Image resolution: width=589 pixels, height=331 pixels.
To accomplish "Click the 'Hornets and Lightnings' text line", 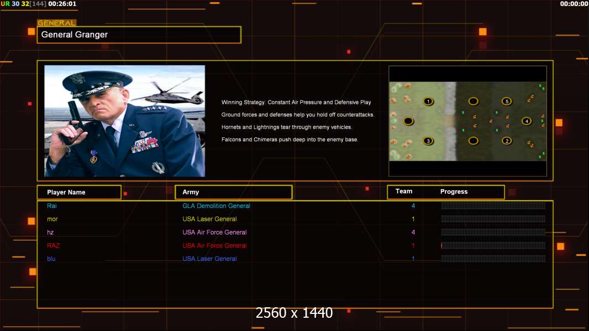I will 287,127.
